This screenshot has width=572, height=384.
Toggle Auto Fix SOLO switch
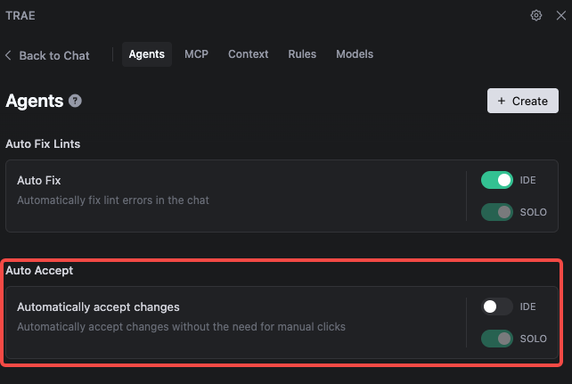click(x=497, y=212)
